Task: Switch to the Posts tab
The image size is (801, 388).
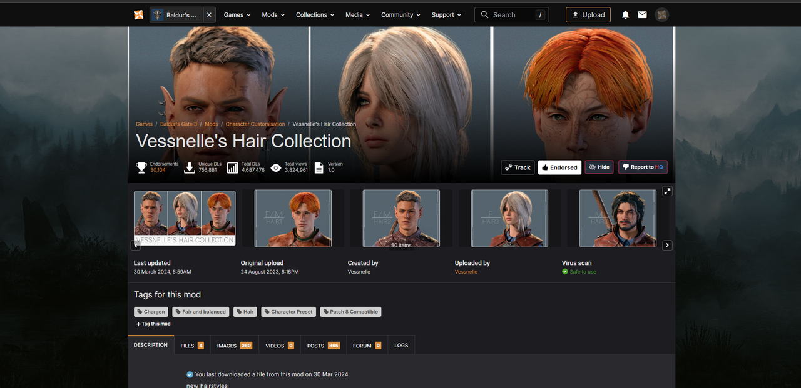Action: 324,345
